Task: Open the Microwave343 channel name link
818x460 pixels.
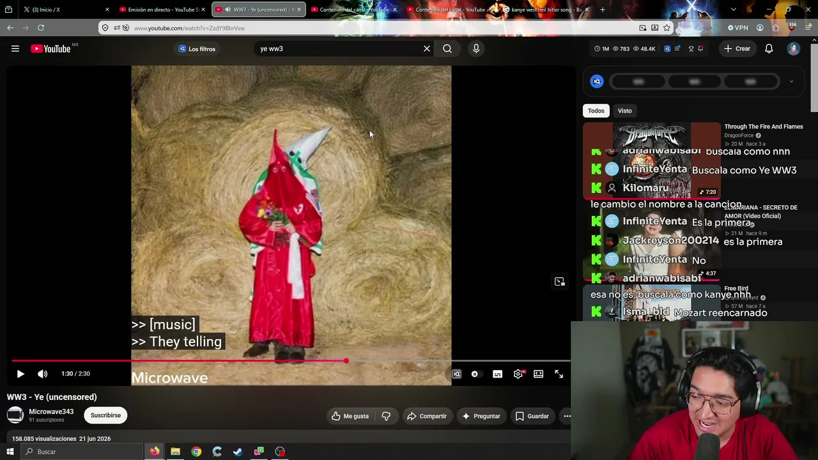Action: (x=51, y=411)
